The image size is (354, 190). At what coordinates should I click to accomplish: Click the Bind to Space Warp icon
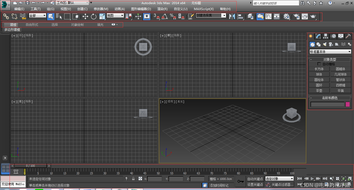tap(23, 17)
